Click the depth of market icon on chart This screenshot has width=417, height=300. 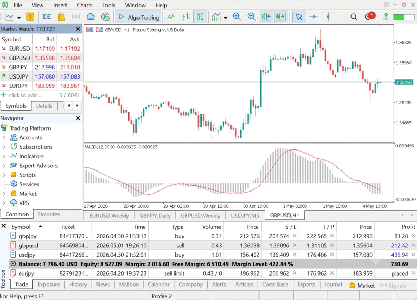coord(100,30)
